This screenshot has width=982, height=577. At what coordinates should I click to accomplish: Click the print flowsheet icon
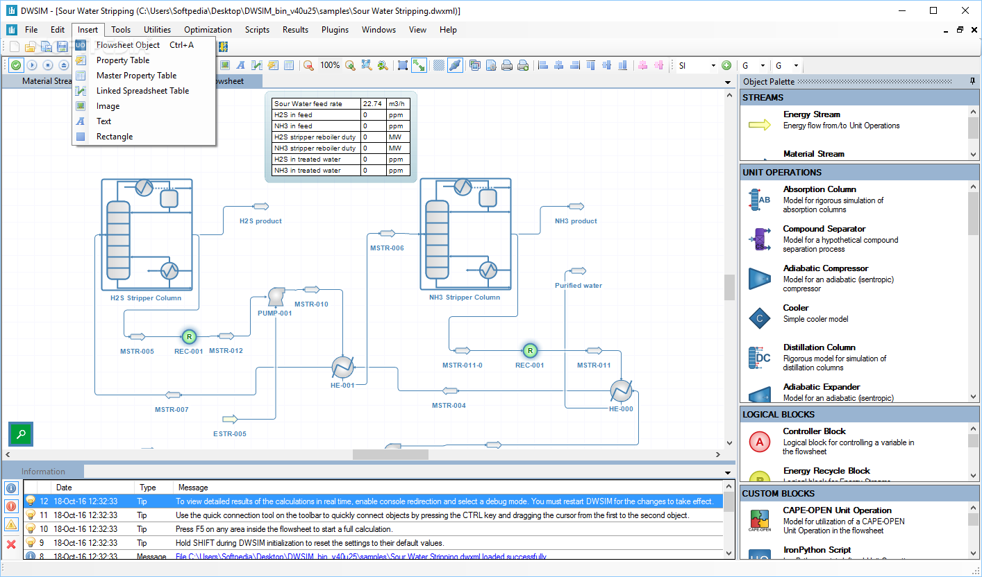coord(508,65)
